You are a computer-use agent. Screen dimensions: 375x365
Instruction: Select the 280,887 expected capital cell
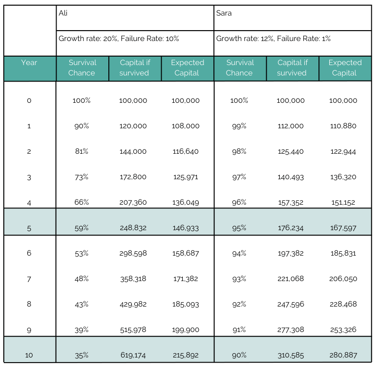tap(344, 355)
